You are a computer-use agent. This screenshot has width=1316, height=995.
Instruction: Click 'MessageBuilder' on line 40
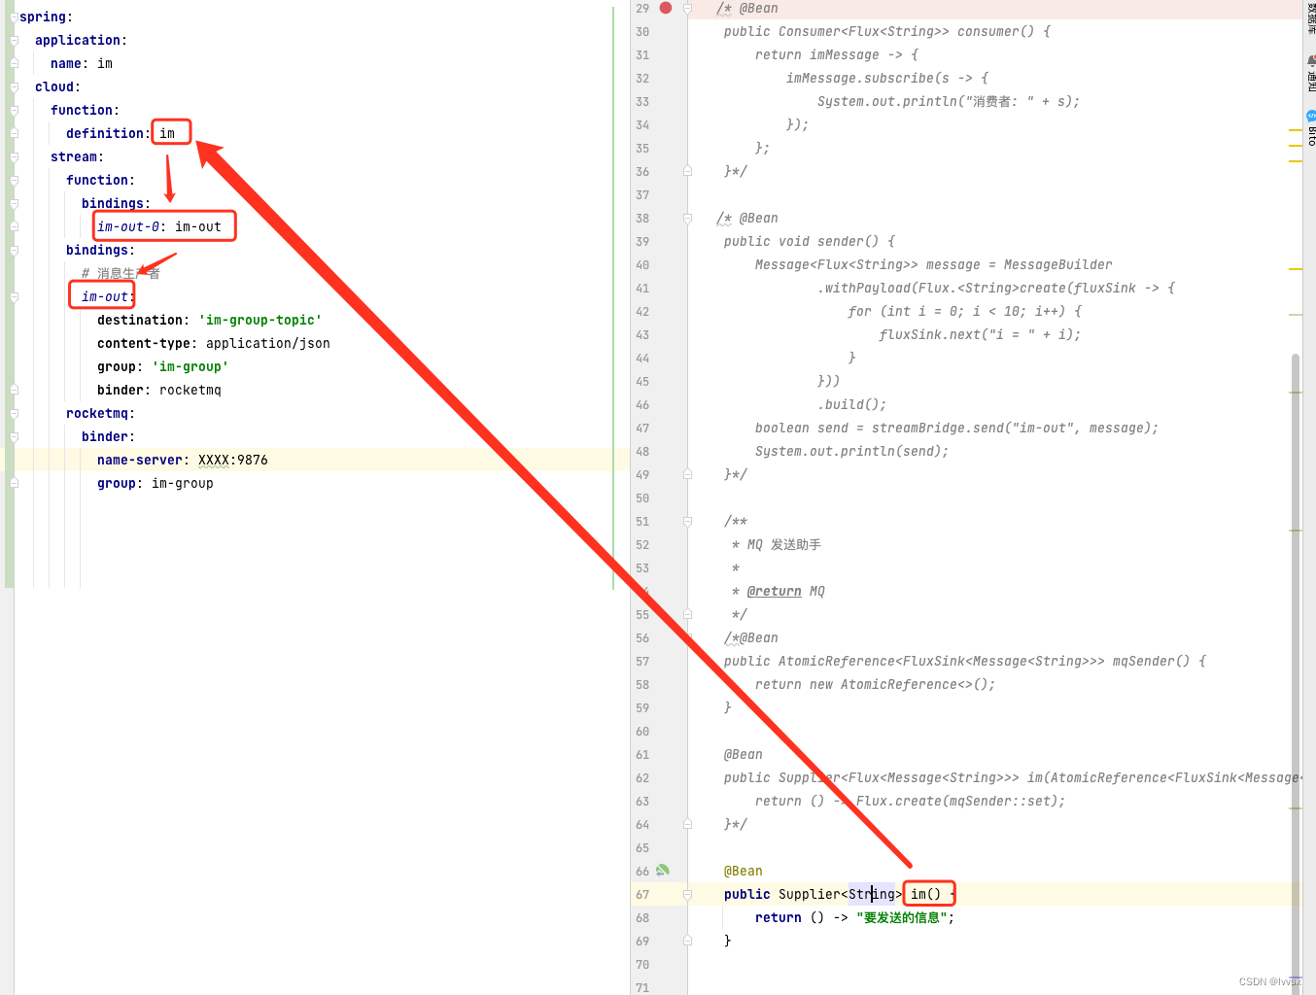pyautogui.click(x=1058, y=265)
